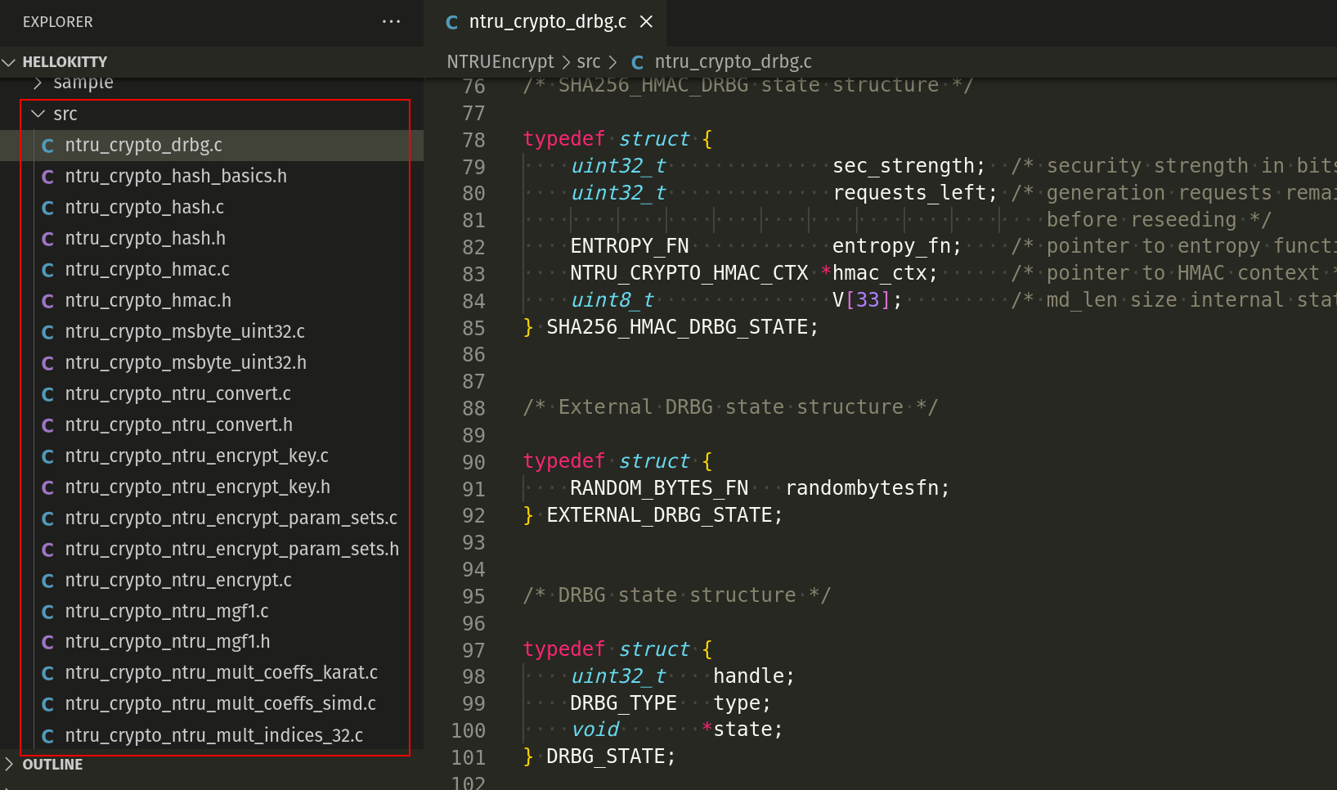Screen dimensions: 1337x790
Task: Open ntru_crypto_ntru_mult_coeffs_simd.c file
Action: coord(212,704)
